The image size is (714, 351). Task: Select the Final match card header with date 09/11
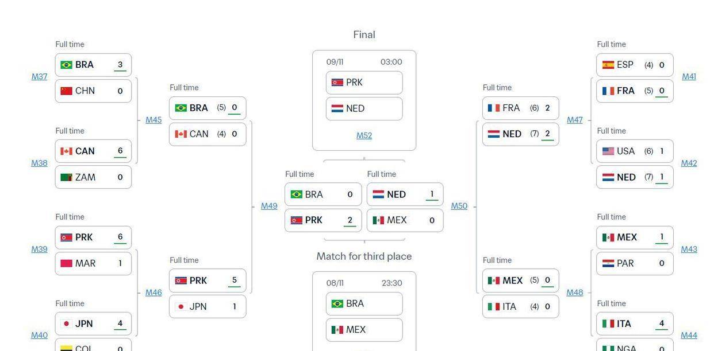click(364, 62)
